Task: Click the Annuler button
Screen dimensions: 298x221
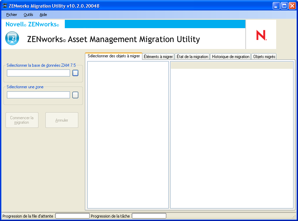Action: [62, 120]
